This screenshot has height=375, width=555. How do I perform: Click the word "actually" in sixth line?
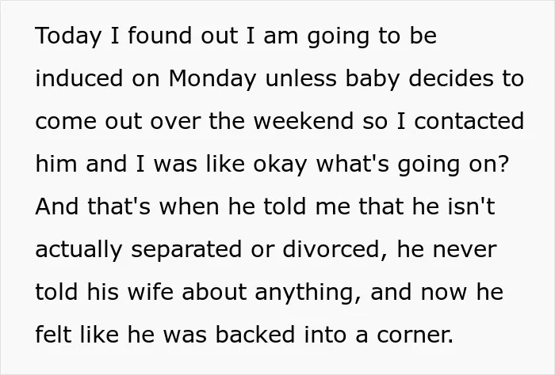tap(79, 250)
